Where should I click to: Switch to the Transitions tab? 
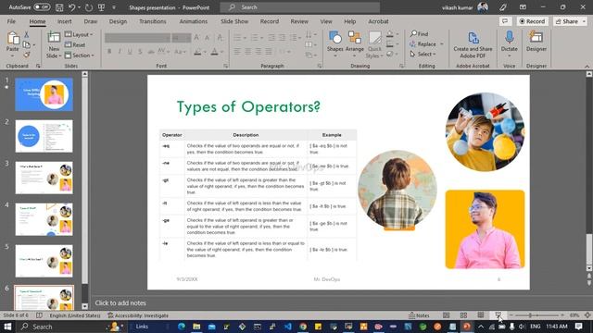(x=152, y=21)
